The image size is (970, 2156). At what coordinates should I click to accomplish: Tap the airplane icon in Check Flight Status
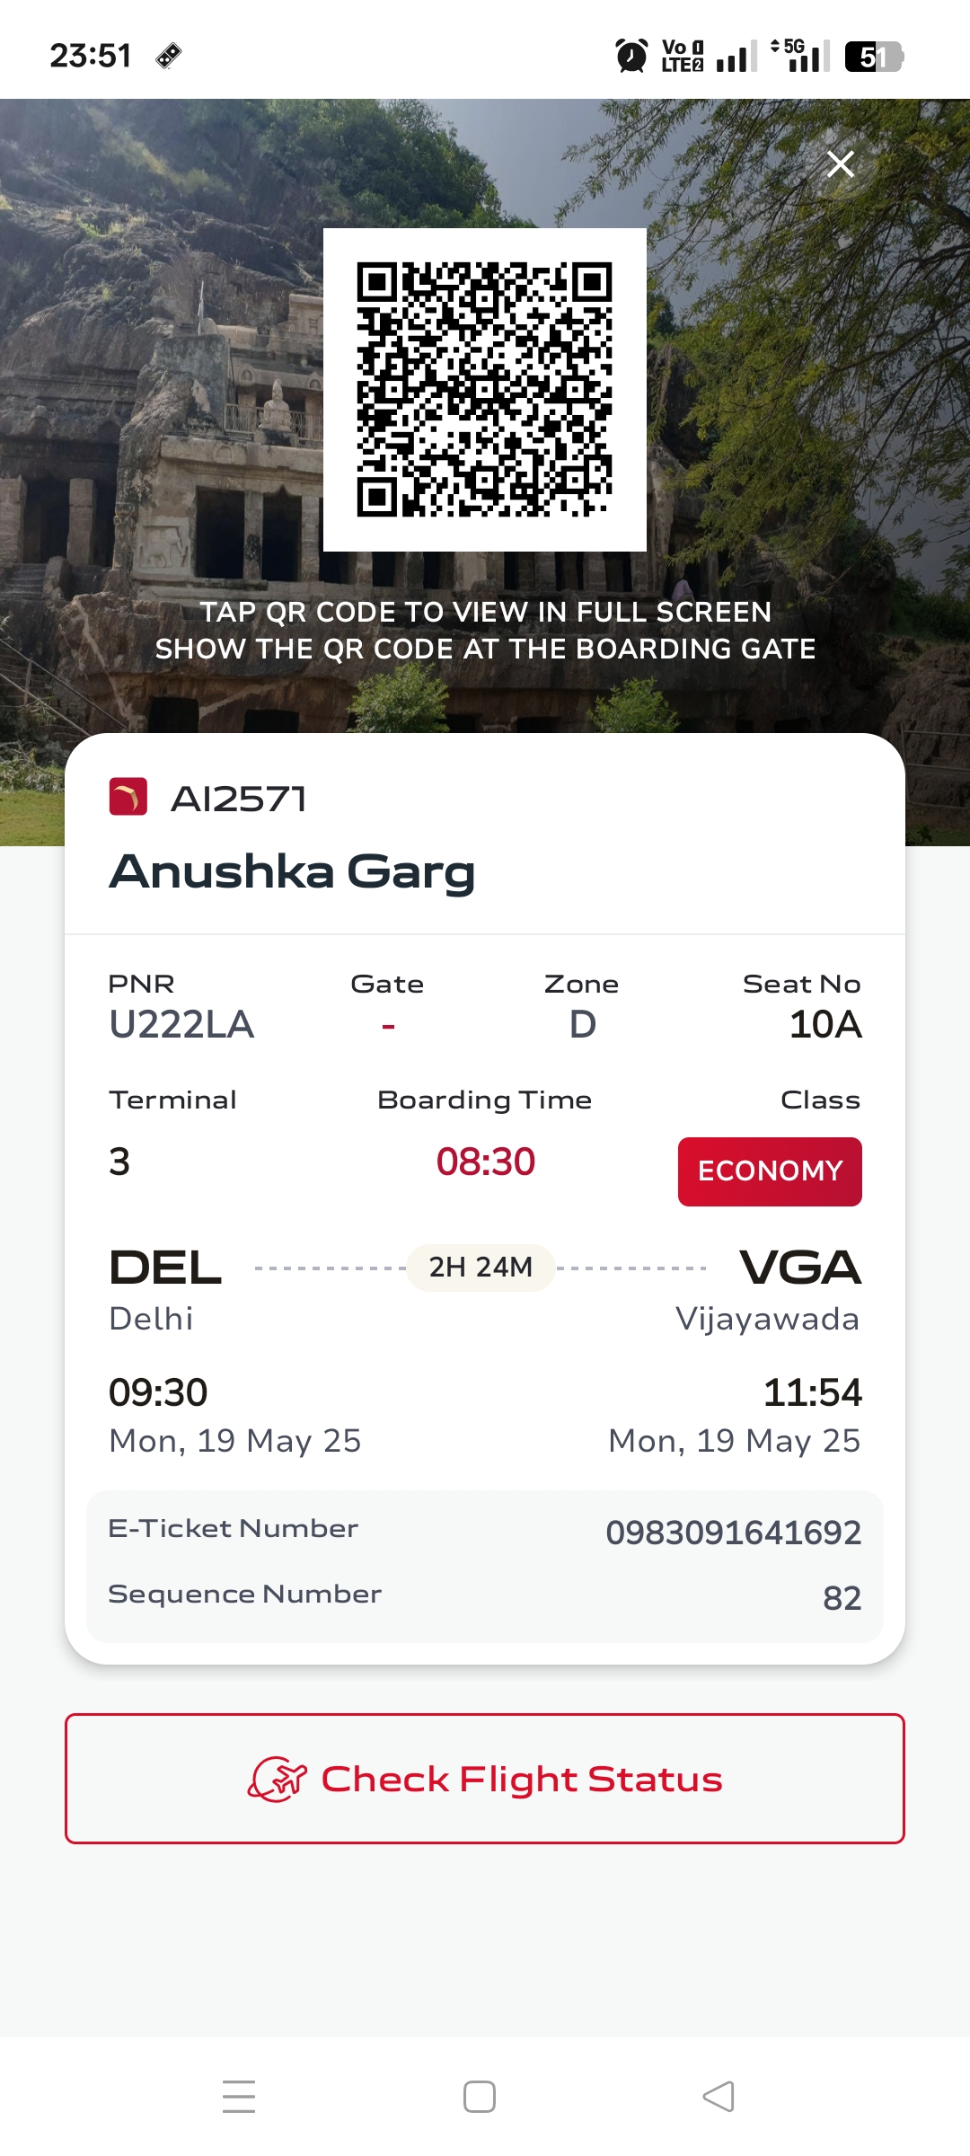278,1779
